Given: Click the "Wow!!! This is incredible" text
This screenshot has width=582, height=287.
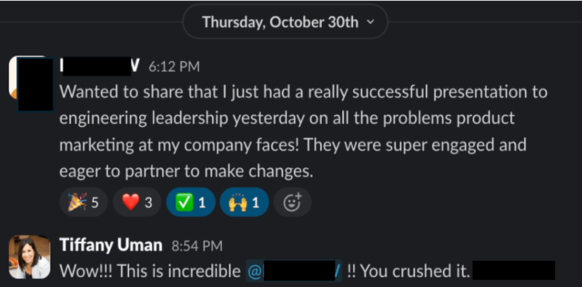Looking at the screenshot, I should click(149, 271).
